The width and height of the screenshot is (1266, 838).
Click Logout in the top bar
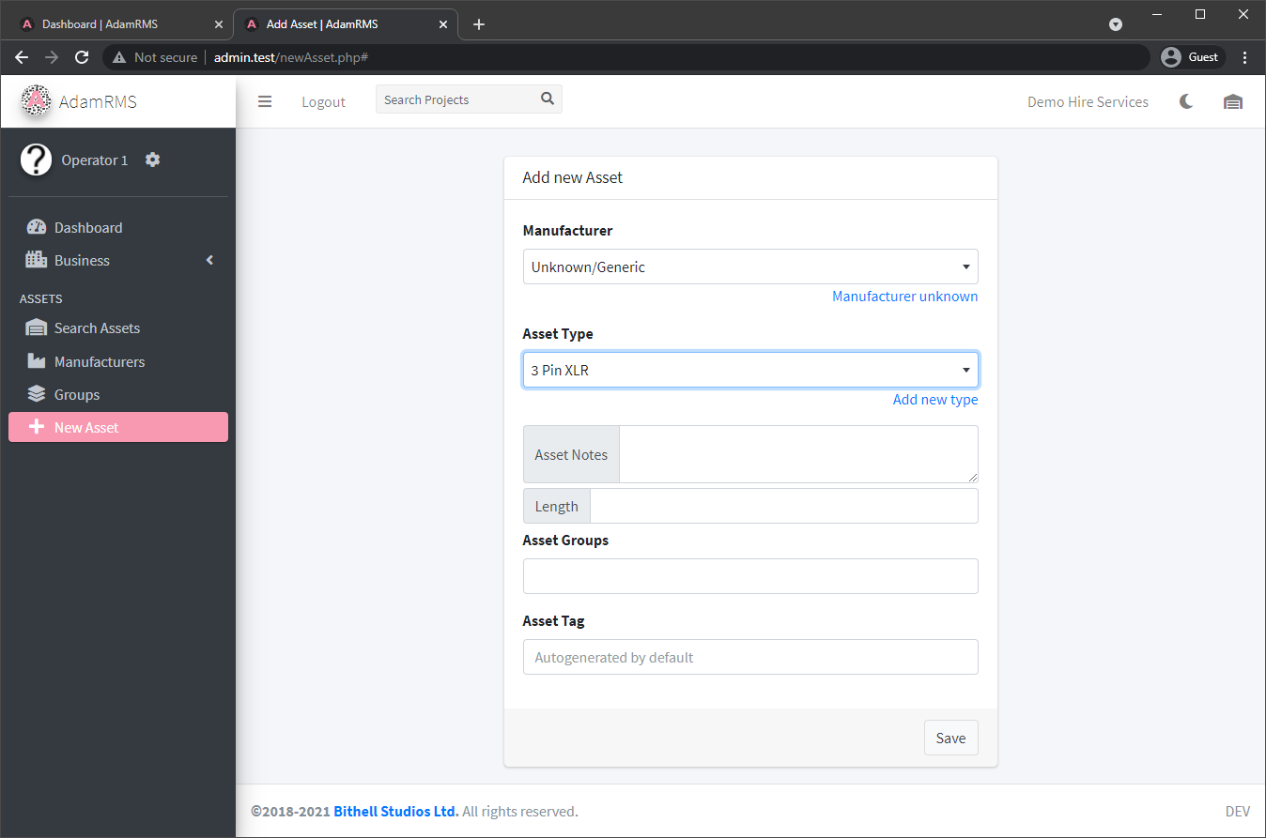tap(323, 101)
